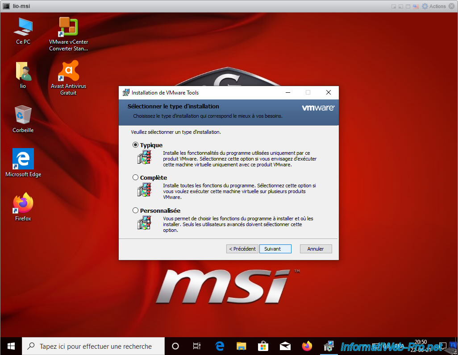Click "Veuillez sélectionner un type d'installation." text
The width and height of the screenshot is (458, 355).
[176, 132]
